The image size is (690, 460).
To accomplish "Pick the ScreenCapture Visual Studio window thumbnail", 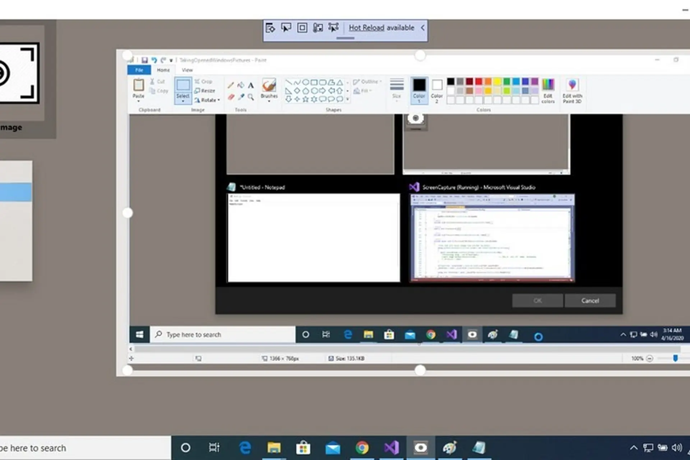I will tap(492, 238).
